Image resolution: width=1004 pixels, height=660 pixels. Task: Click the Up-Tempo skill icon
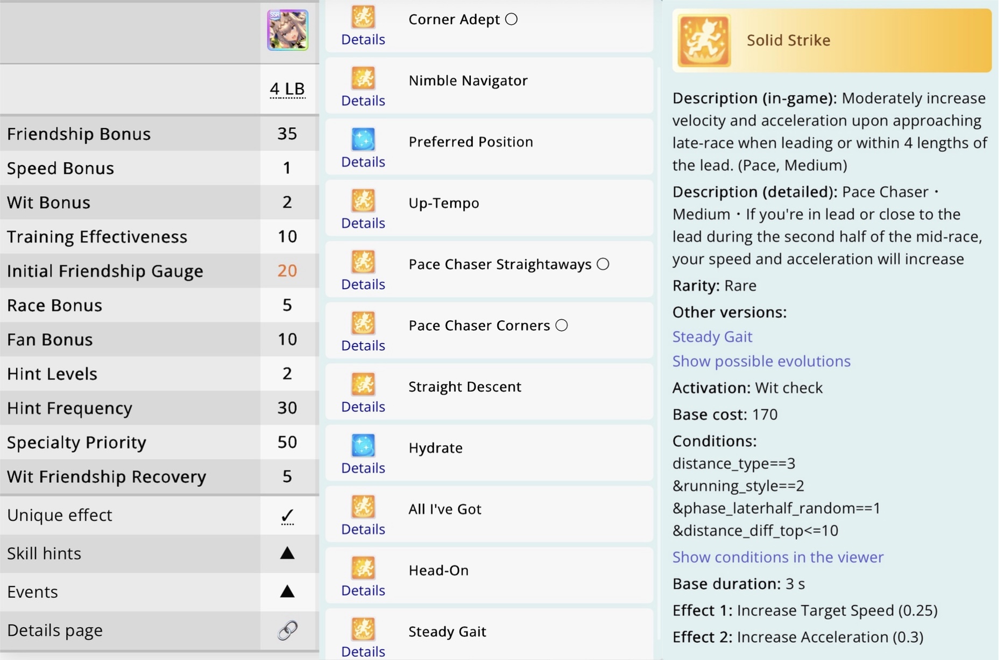(x=363, y=201)
